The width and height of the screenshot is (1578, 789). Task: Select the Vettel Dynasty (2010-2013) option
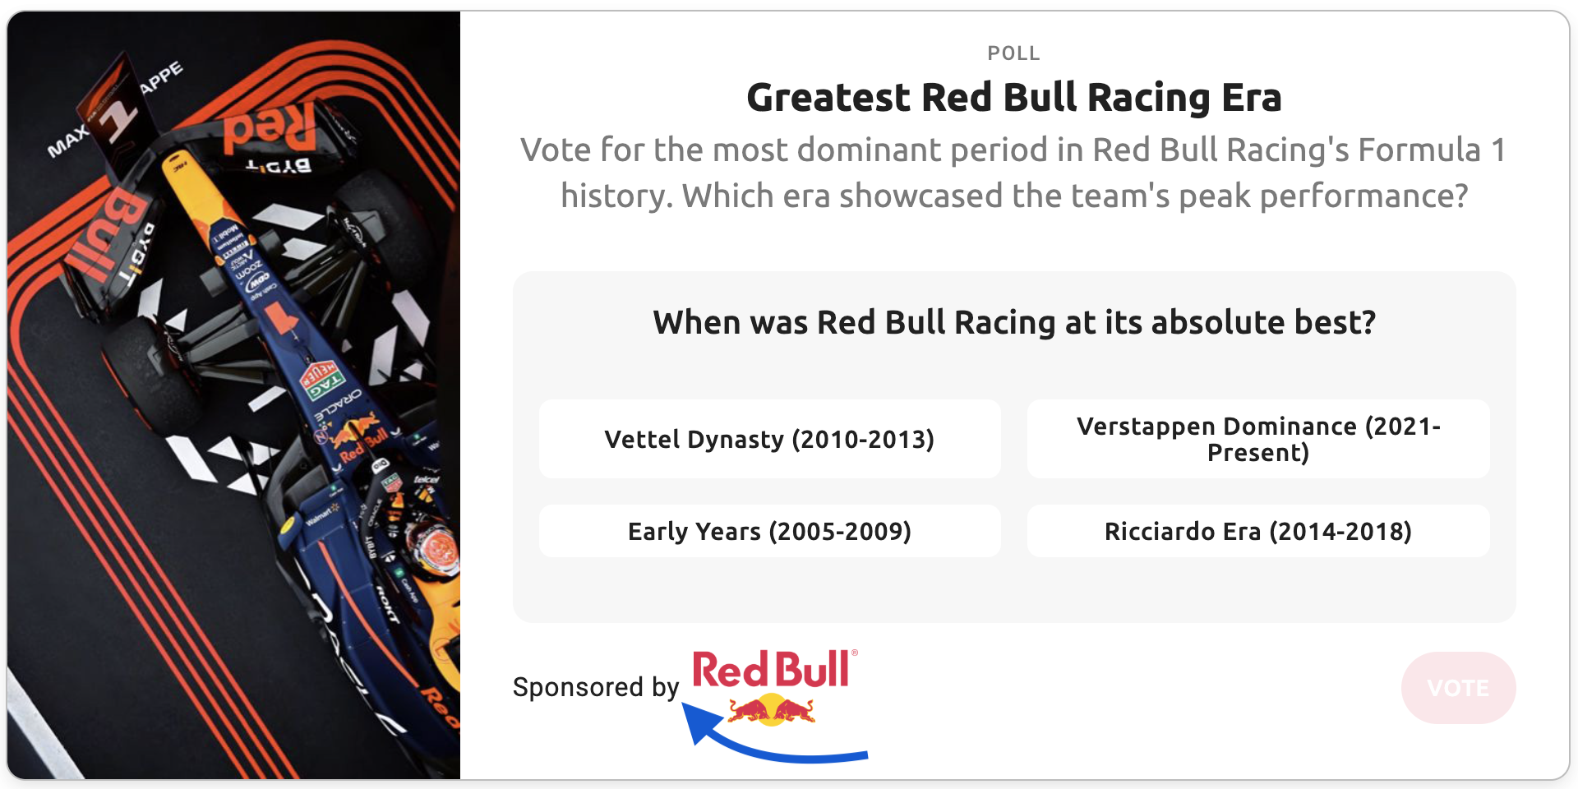coord(769,440)
